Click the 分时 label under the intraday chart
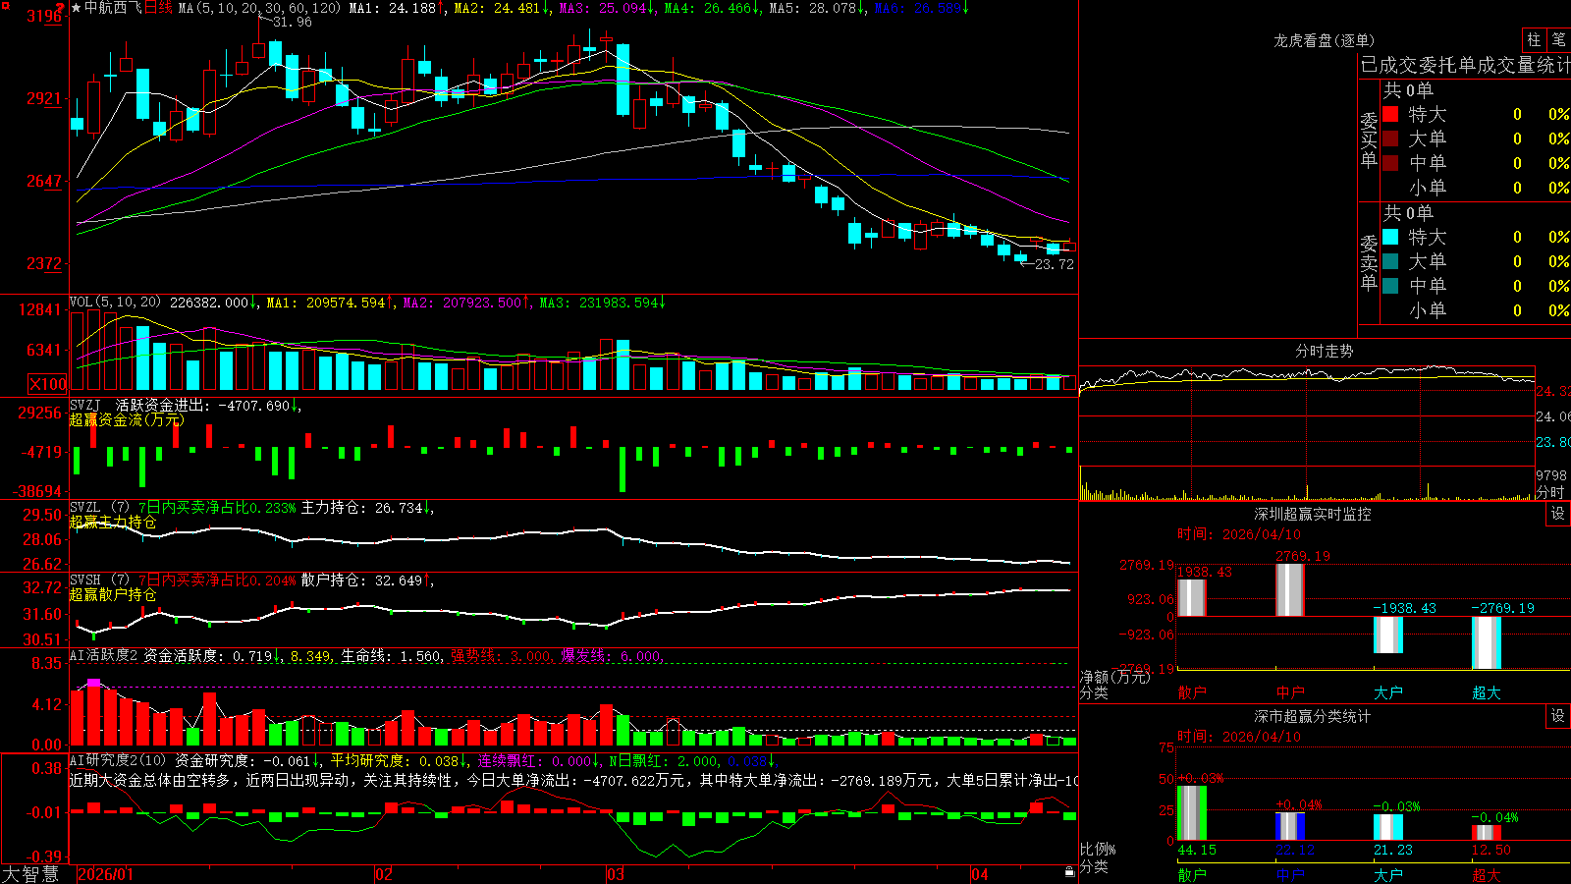The width and height of the screenshot is (1571, 884). tap(1550, 492)
